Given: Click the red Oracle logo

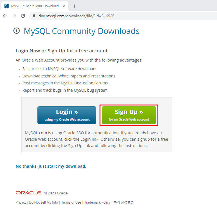Looking at the screenshot, I should tap(28, 193).
